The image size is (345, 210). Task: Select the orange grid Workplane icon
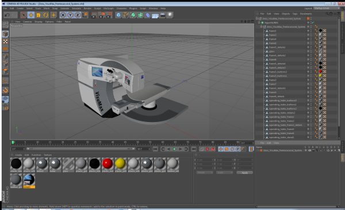tap(6, 49)
